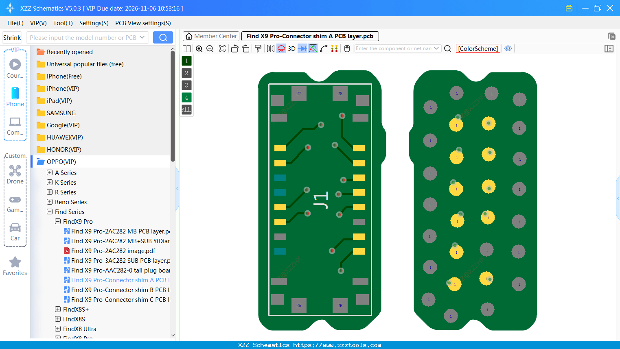This screenshot has width=620, height=349.
Task: Open the mouse settings icon
Action: pyautogui.click(x=346, y=48)
